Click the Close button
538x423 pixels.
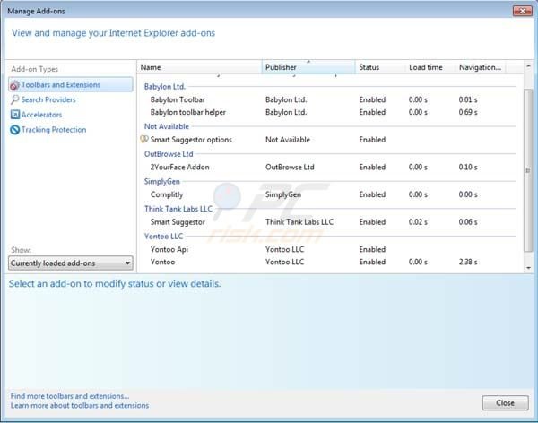coord(505,402)
